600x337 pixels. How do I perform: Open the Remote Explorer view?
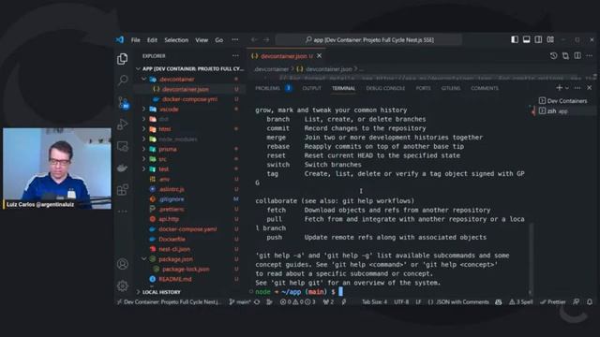(x=123, y=146)
